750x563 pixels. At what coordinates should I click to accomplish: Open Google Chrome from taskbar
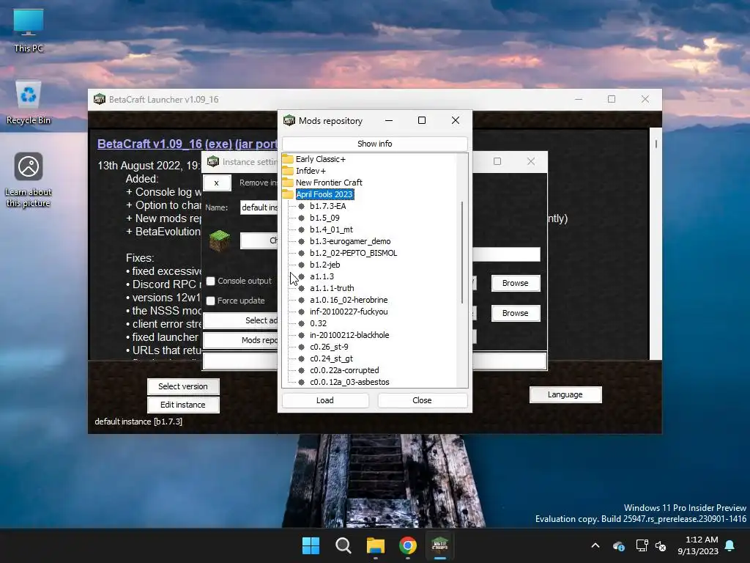(407, 545)
